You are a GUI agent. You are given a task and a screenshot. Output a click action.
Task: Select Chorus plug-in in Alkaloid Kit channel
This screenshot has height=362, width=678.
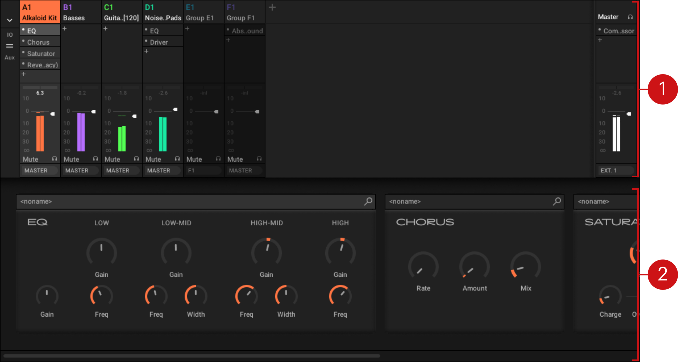coord(38,42)
